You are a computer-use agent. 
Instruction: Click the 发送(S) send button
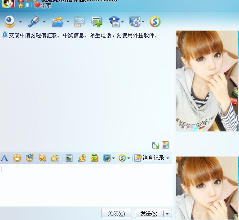(x=149, y=213)
